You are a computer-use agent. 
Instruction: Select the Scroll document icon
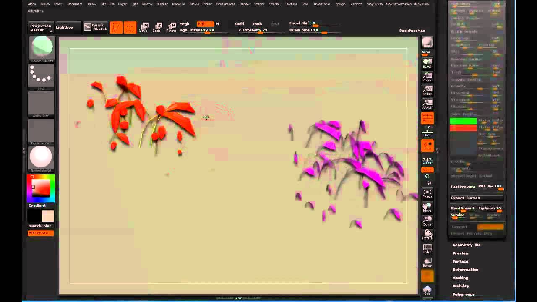(427, 63)
